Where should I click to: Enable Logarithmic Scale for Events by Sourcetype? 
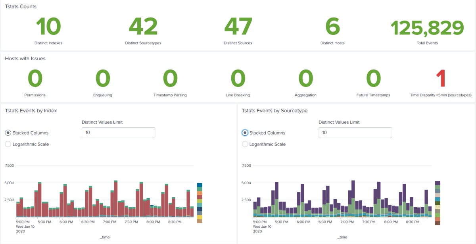[x=245, y=144]
